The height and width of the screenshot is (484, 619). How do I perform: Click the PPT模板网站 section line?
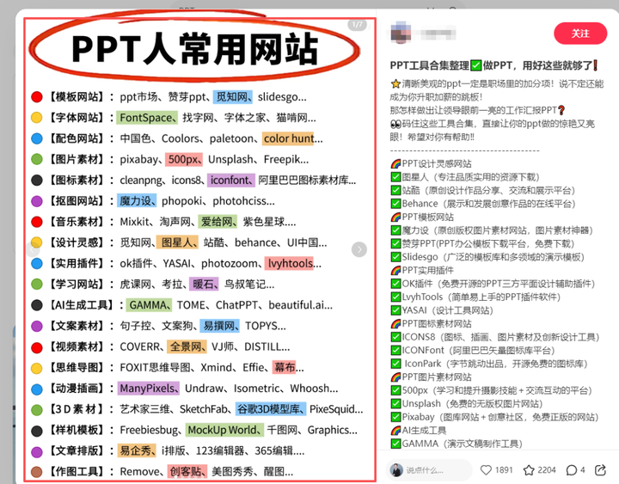[422, 217]
